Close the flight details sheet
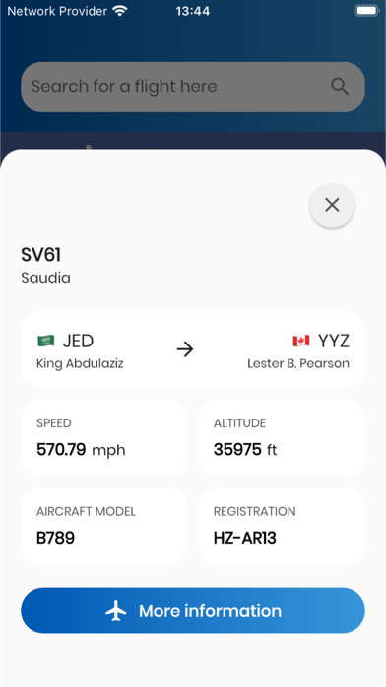The image size is (386, 687). (x=332, y=205)
